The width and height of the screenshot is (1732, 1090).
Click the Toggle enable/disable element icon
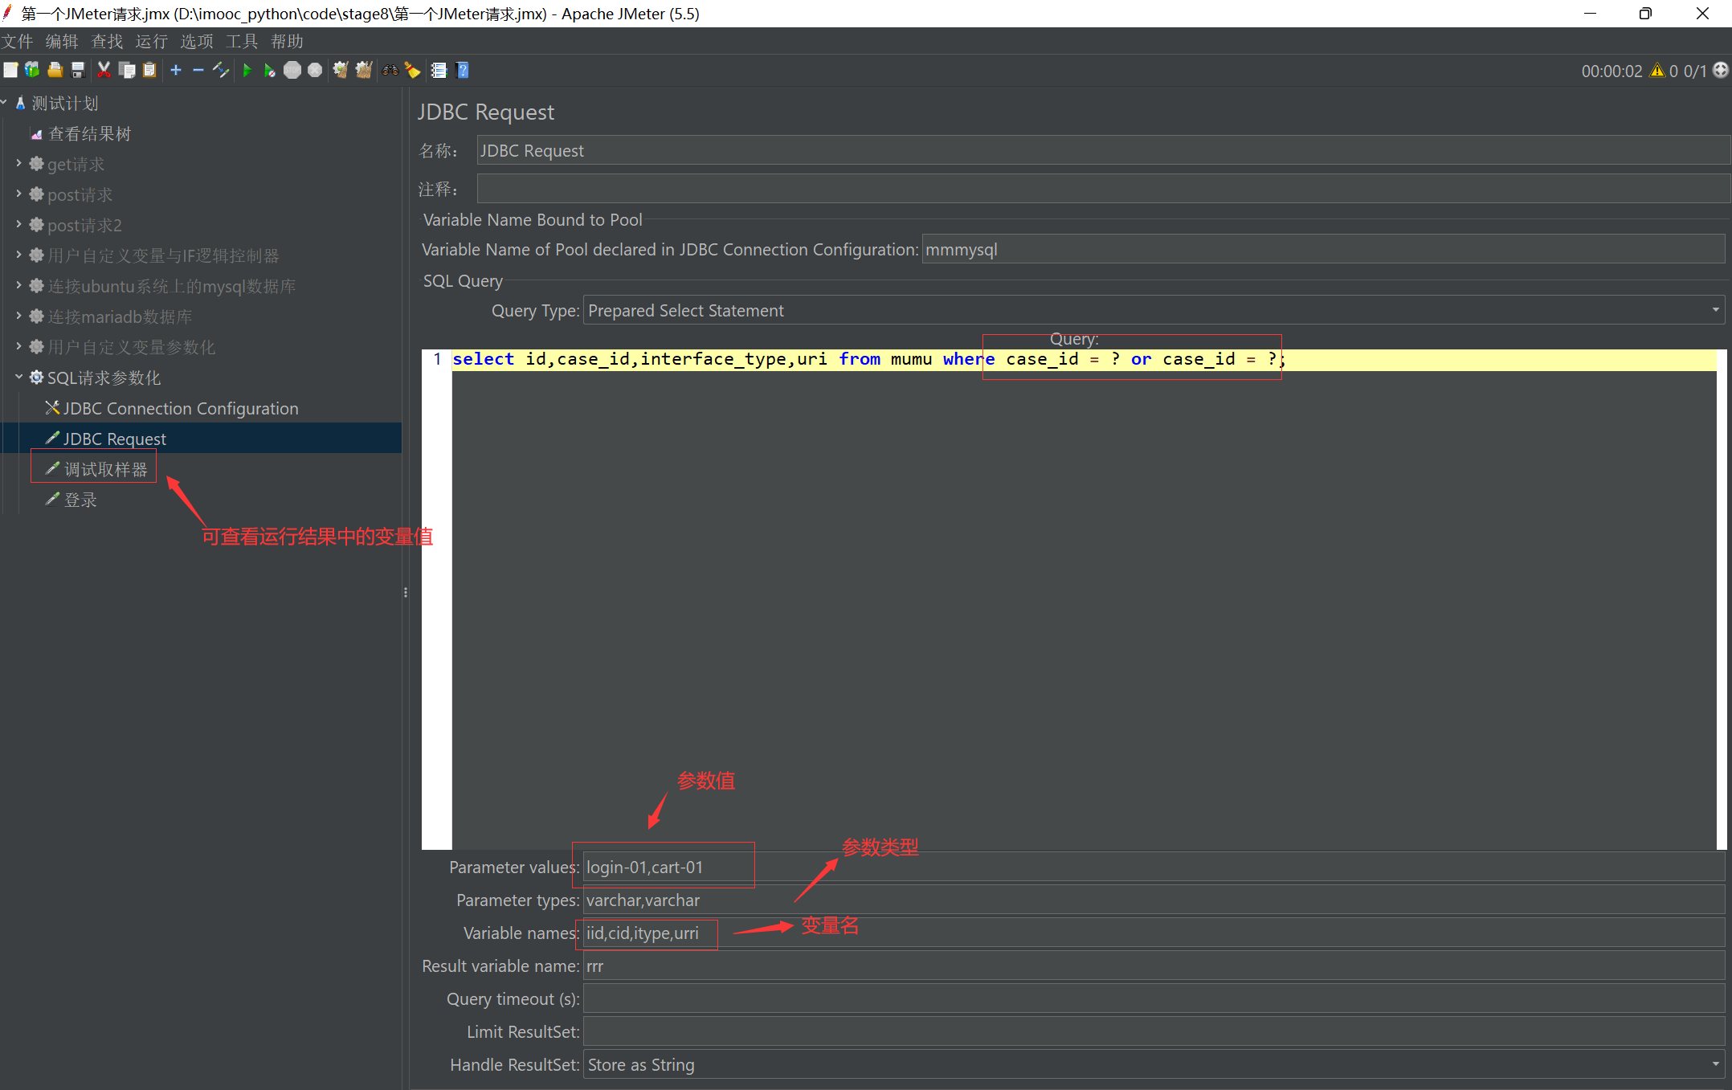221,71
